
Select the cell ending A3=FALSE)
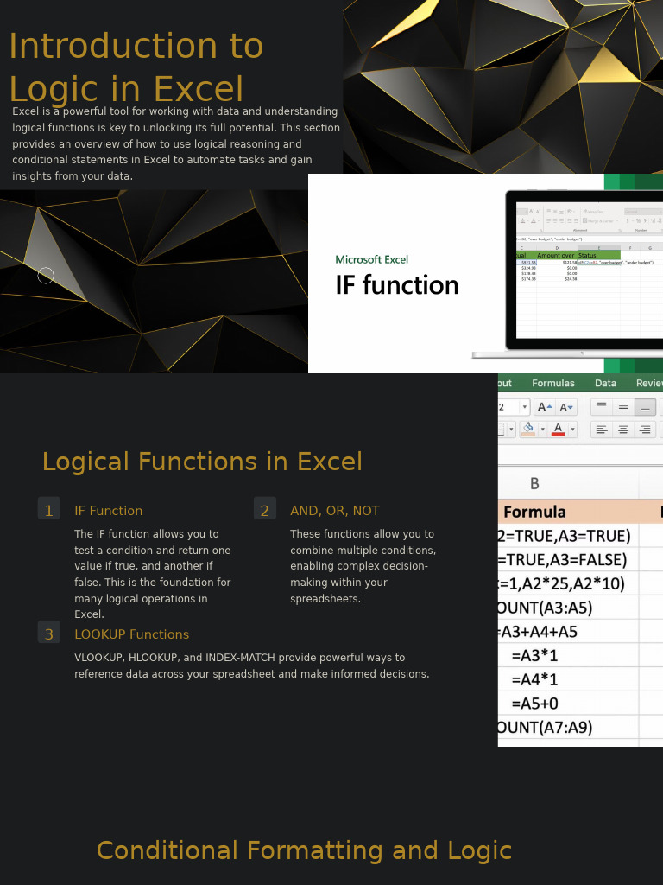(x=568, y=559)
